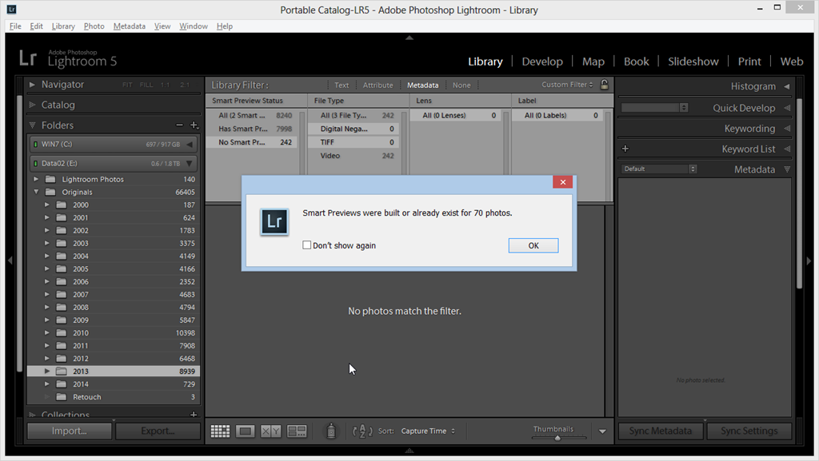
Task: Select the 2012 folder row
Action: point(113,358)
